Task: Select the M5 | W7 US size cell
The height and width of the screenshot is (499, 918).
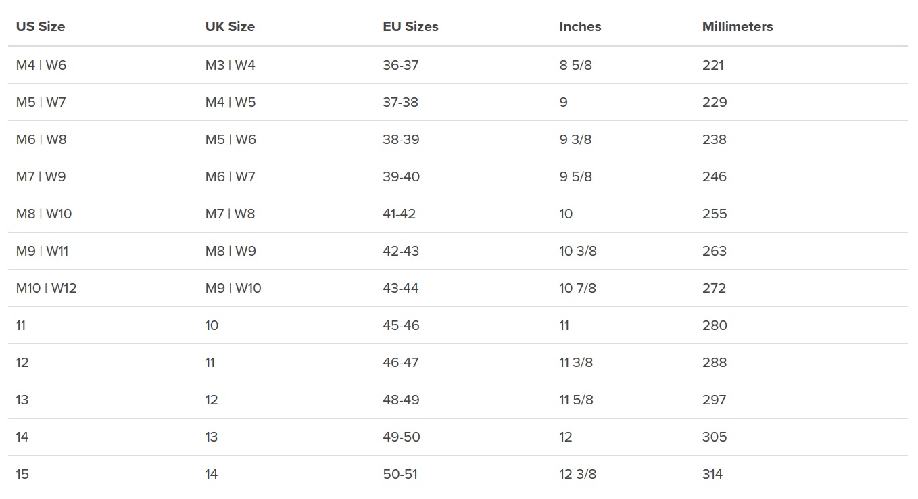Action: click(41, 103)
